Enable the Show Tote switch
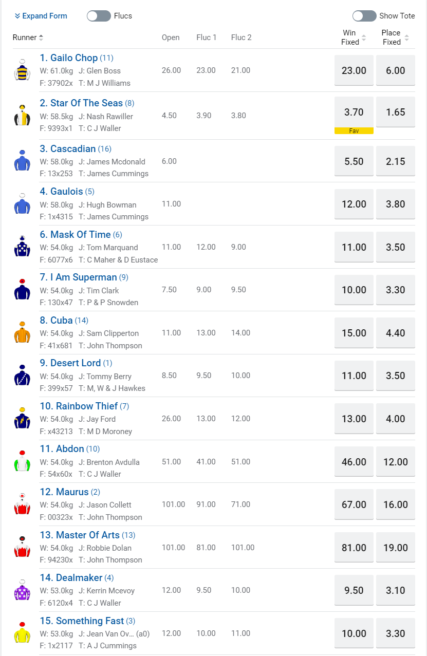The height and width of the screenshot is (656, 427). (364, 16)
